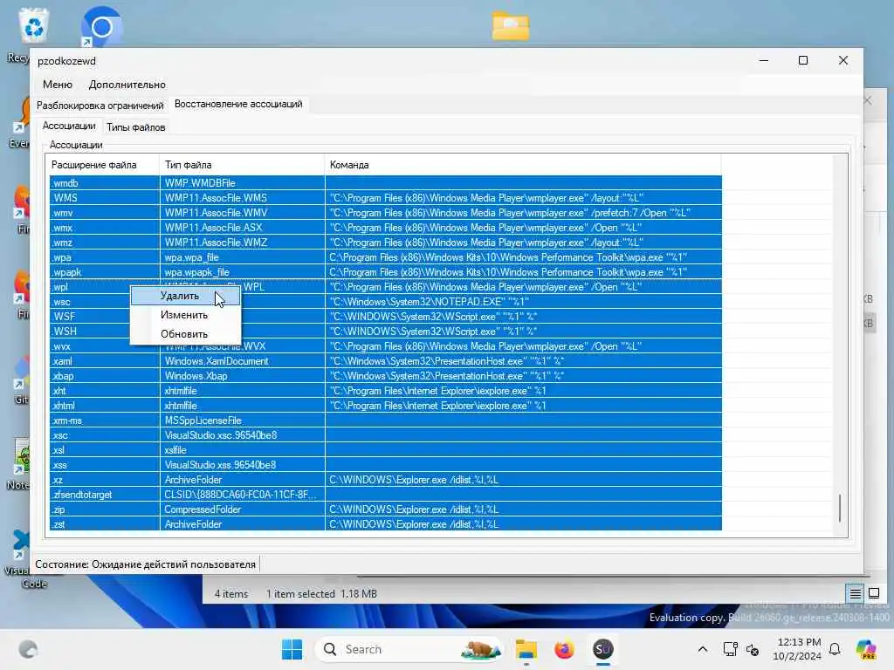This screenshot has width=894, height=670.
Task: Select the .WSF extension cell
Action: (90, 316)
